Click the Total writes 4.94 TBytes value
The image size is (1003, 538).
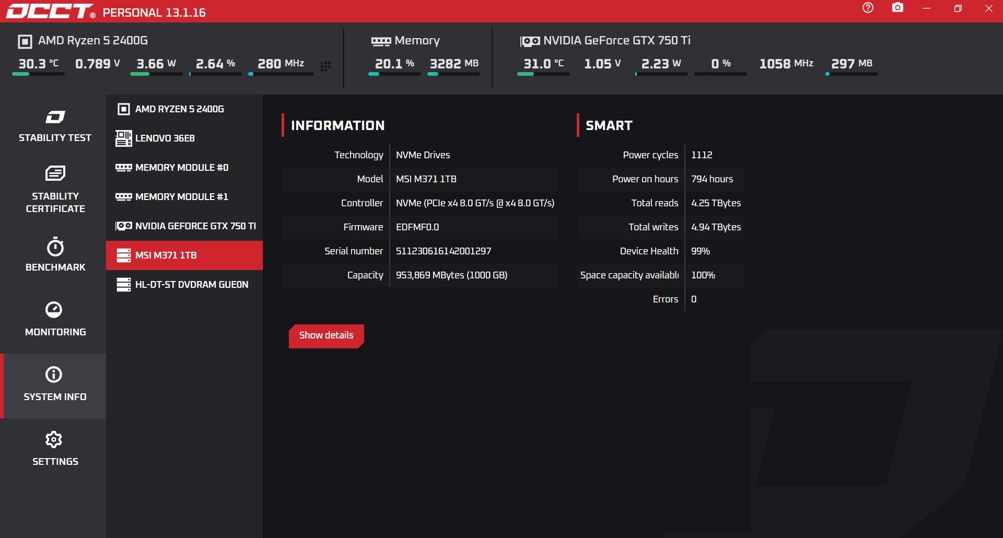(x=716, y=227)
